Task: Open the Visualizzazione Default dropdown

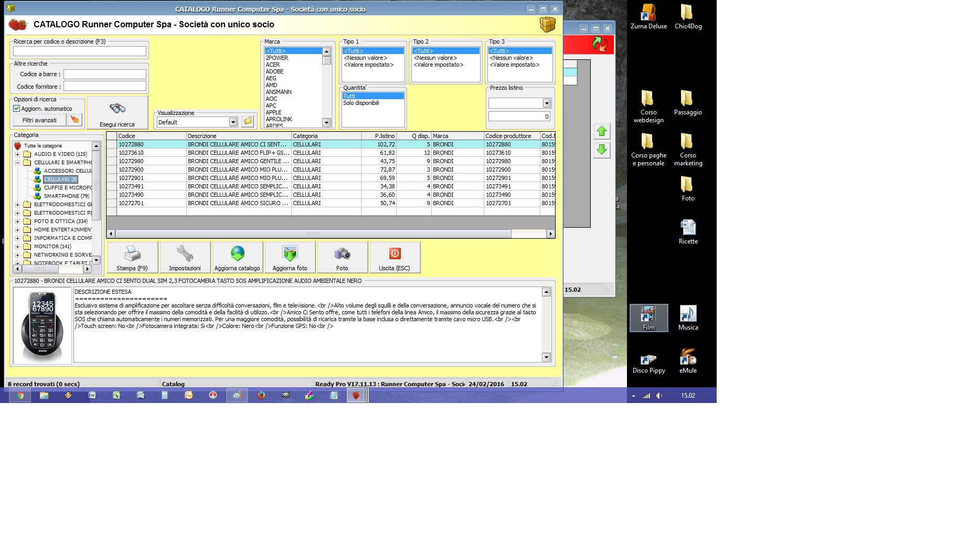Action: [x=233, y=122]
